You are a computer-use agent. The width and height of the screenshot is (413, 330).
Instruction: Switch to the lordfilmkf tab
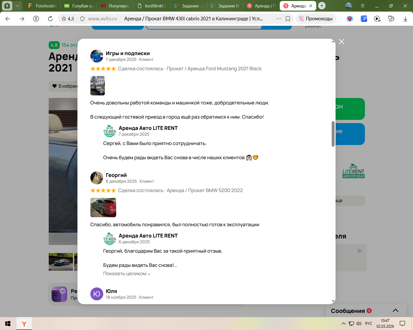[x=152, y=6]
